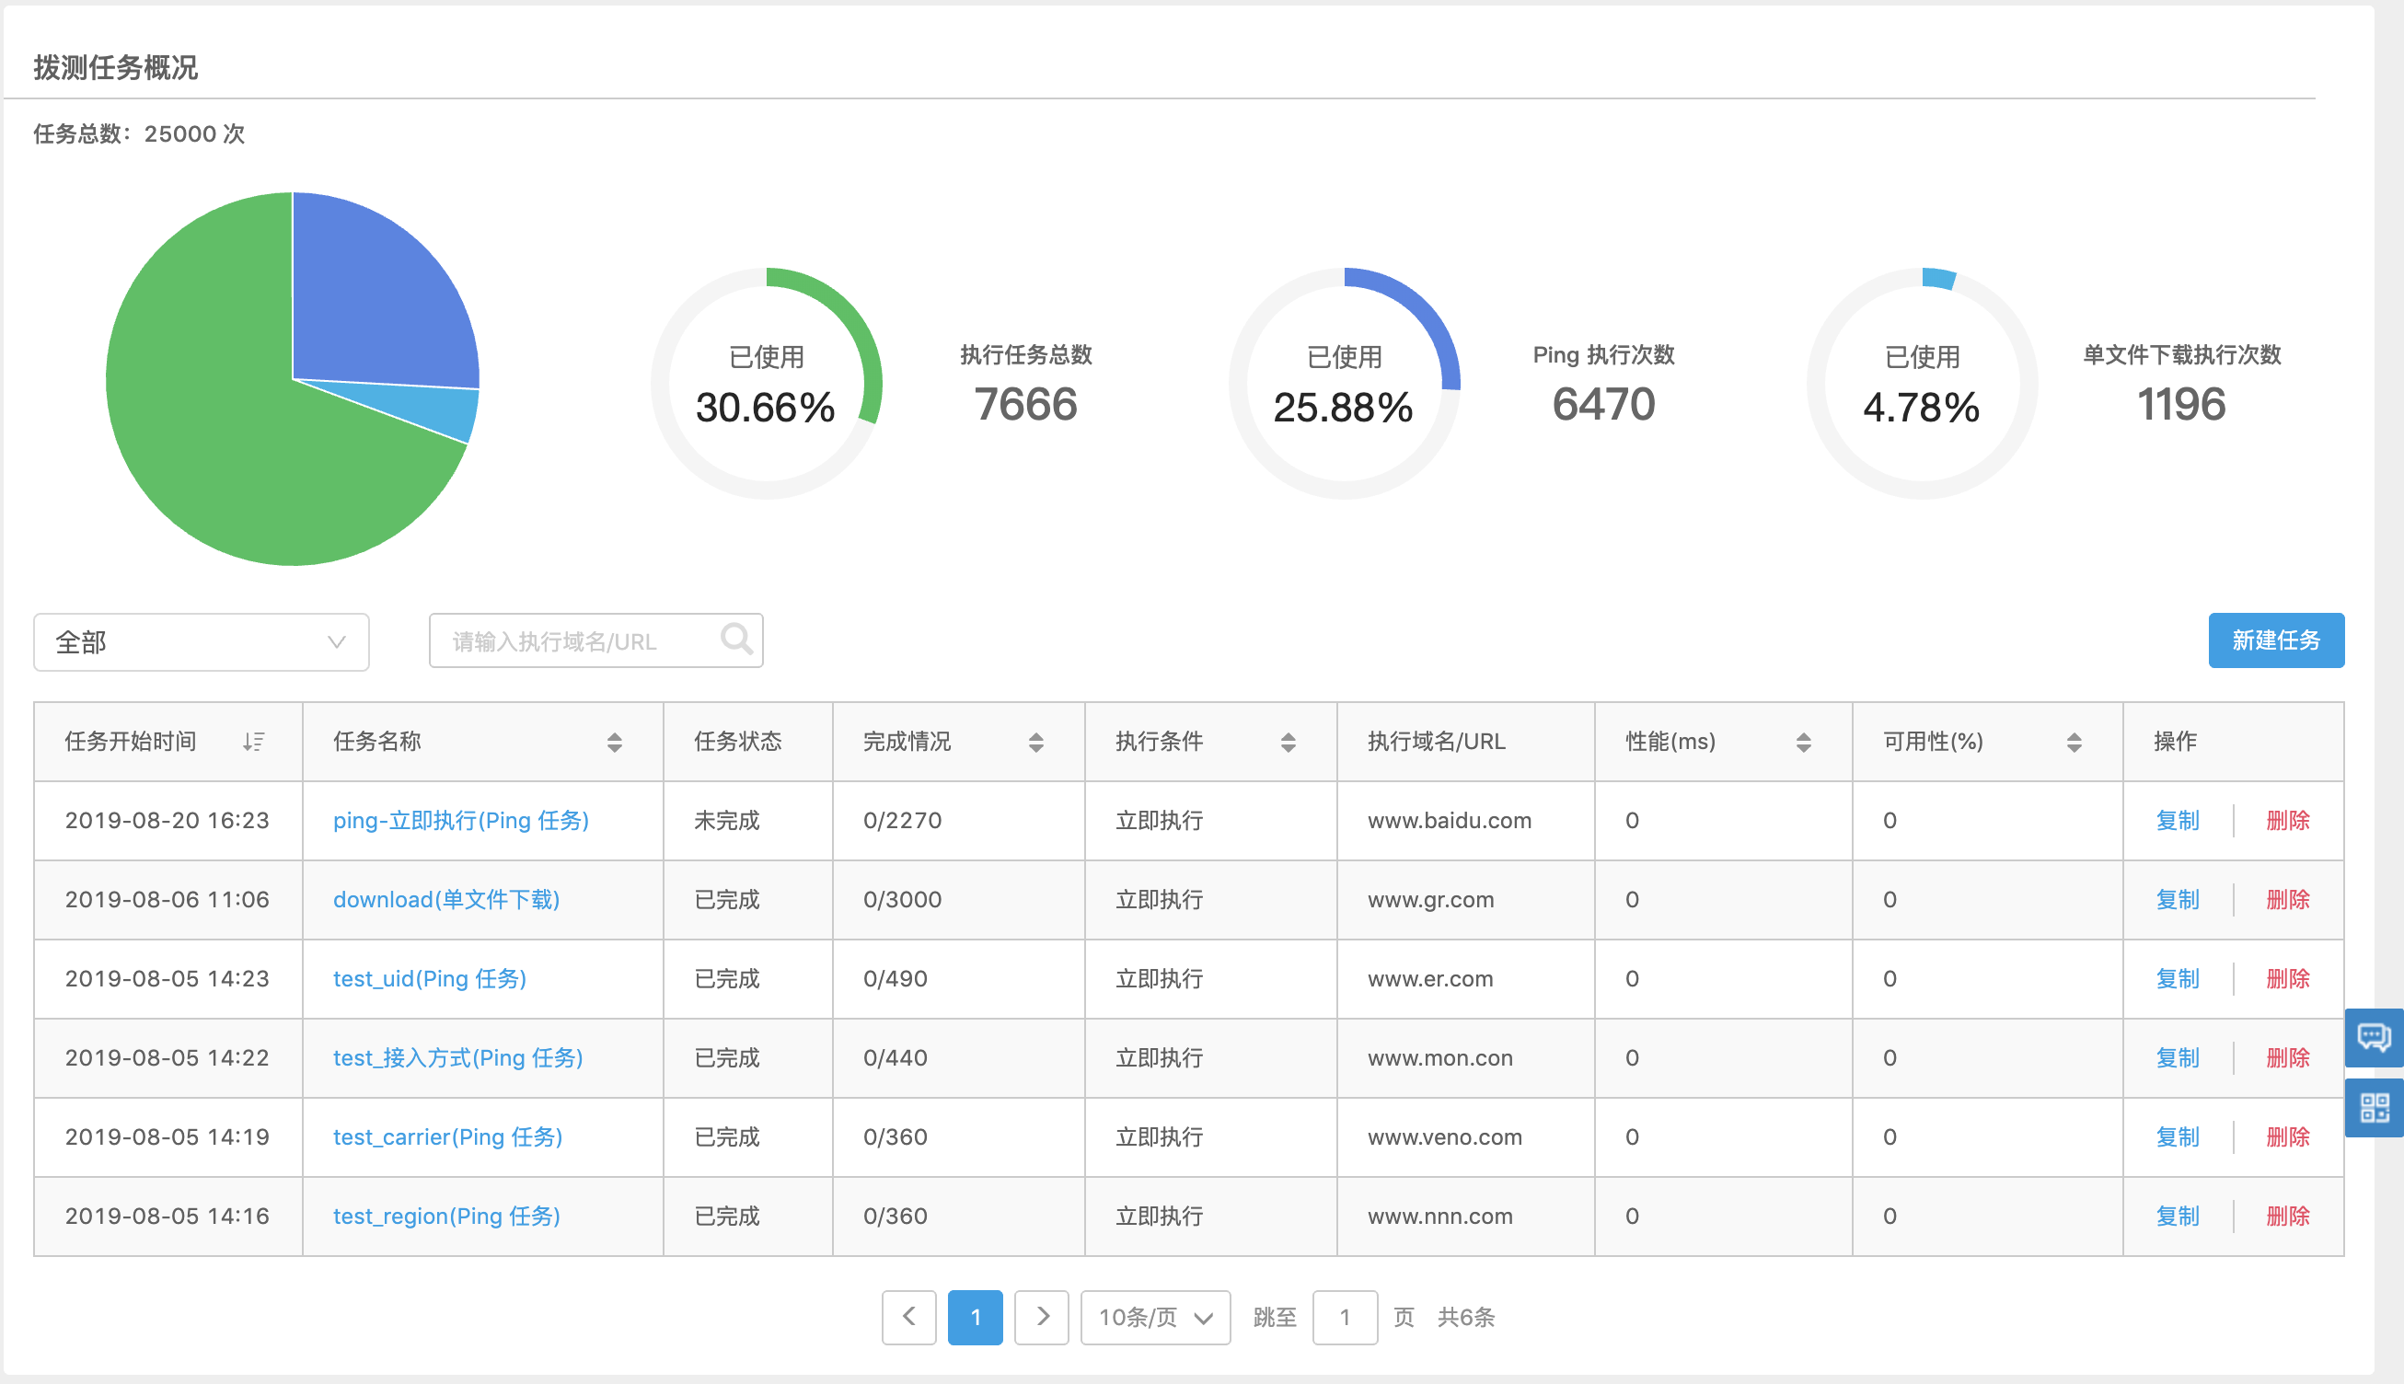Viewport: 2404px width, 1384px height.
Task: Go to next page arrow
Action: click(x=1042, y=1317)
